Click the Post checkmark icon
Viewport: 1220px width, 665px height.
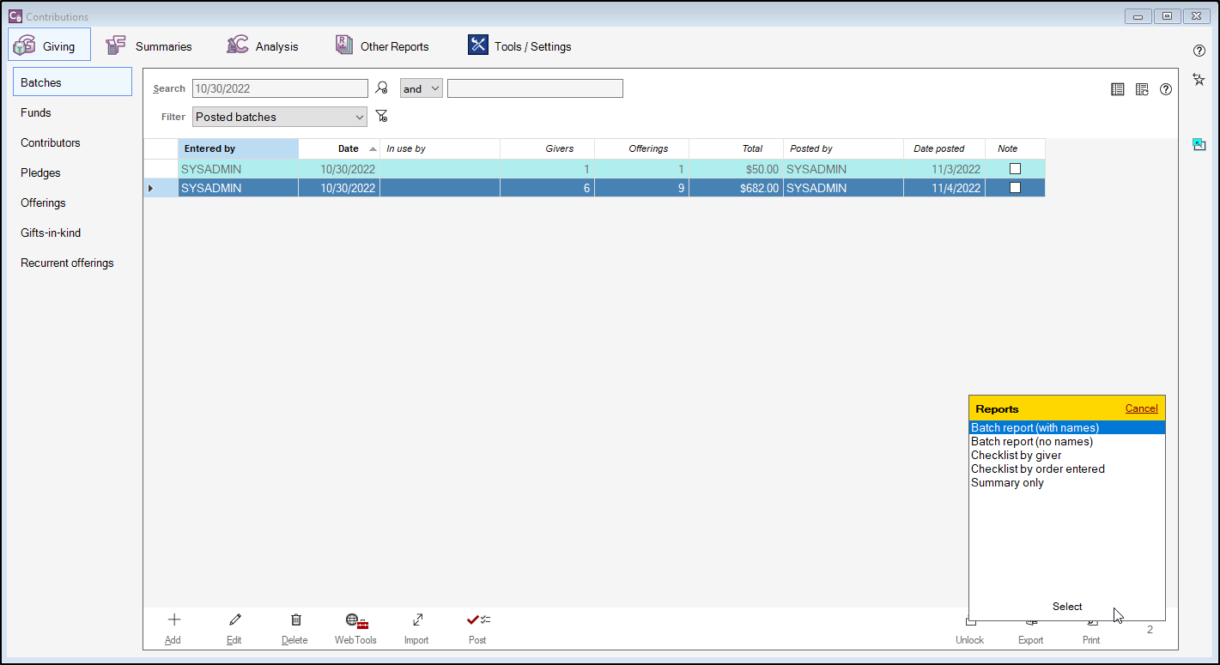477,620
